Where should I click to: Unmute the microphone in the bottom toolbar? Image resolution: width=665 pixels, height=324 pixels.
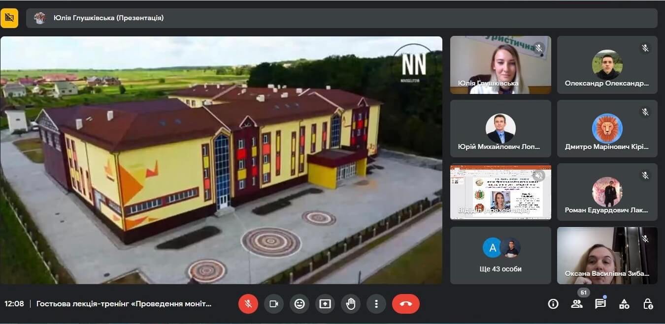coord(248,304)
